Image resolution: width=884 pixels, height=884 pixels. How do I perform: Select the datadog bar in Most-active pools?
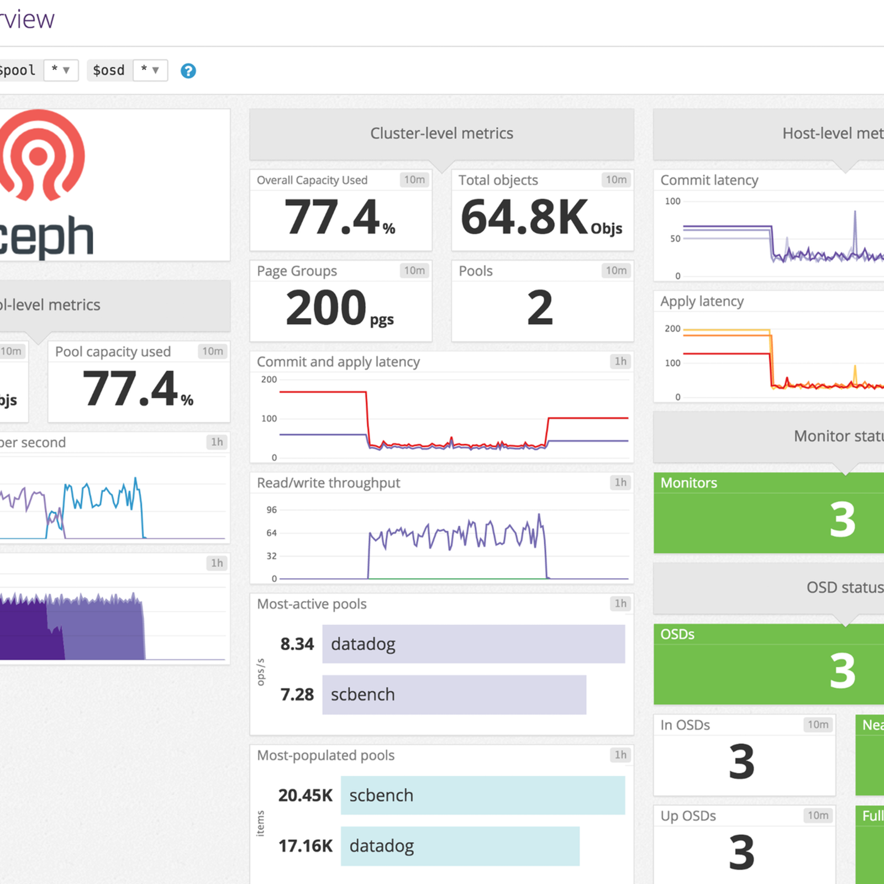pos(473,644)
